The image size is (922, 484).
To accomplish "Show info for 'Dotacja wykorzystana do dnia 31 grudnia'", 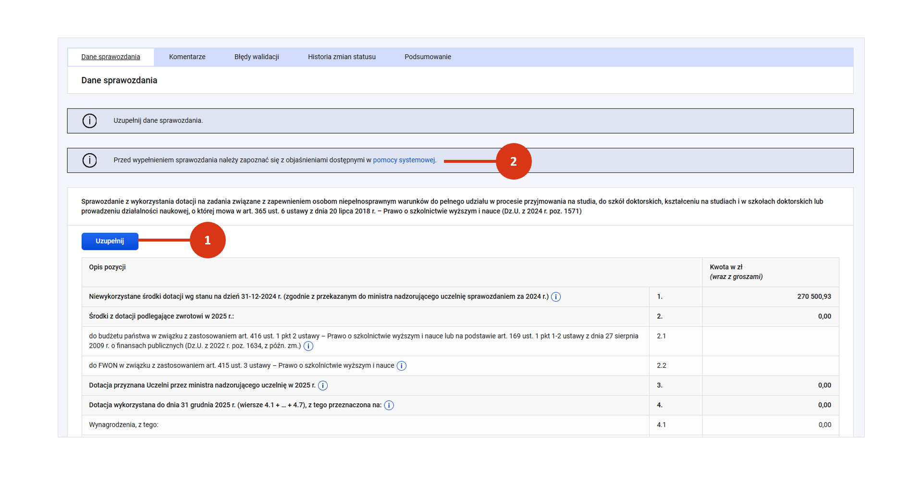I will click(389, 405).
